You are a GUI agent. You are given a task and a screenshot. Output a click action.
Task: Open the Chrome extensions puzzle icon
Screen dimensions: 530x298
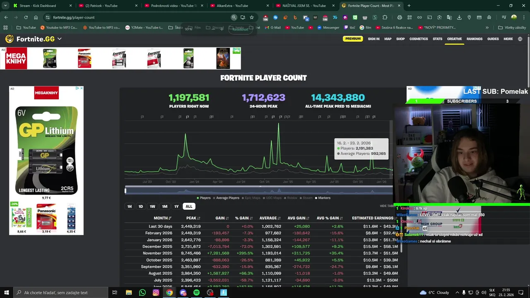385,17
